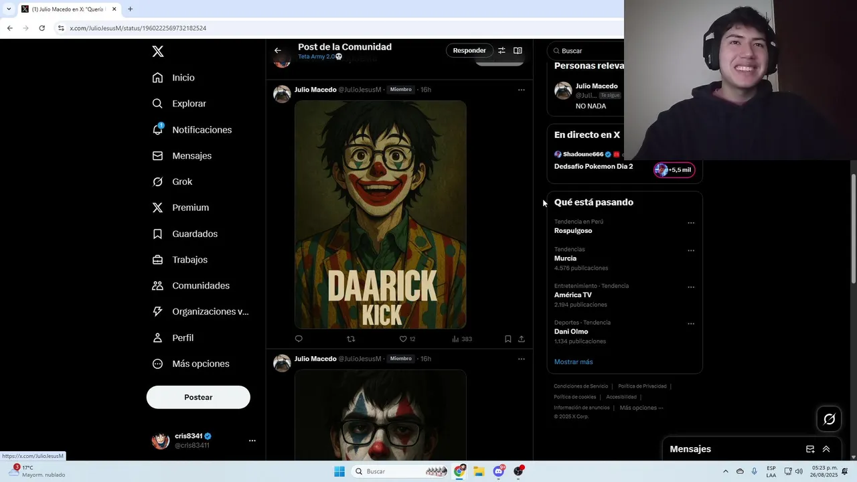The width and height of the screenshot is (857, 482).
Task: Open more options on DAARICK post
Action: [x=522, y=90]
